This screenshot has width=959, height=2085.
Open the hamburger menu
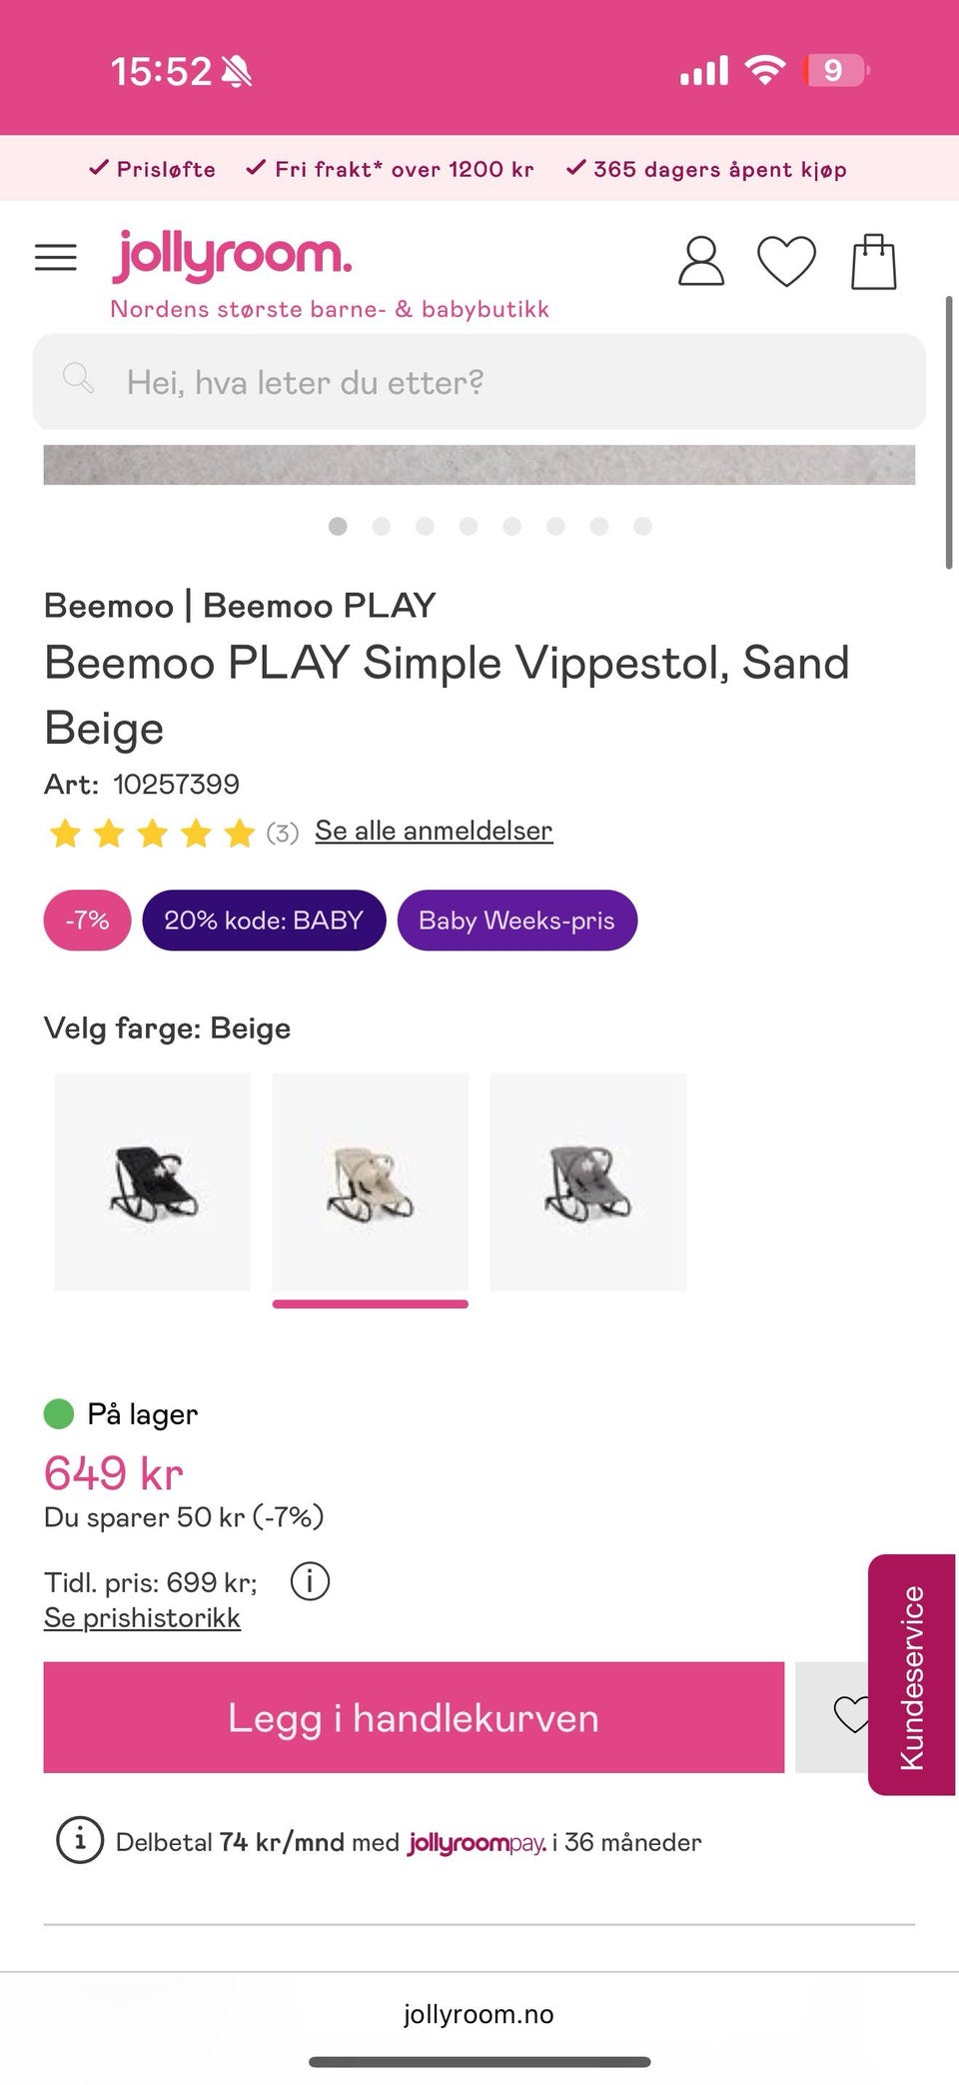tap(56, 258)
